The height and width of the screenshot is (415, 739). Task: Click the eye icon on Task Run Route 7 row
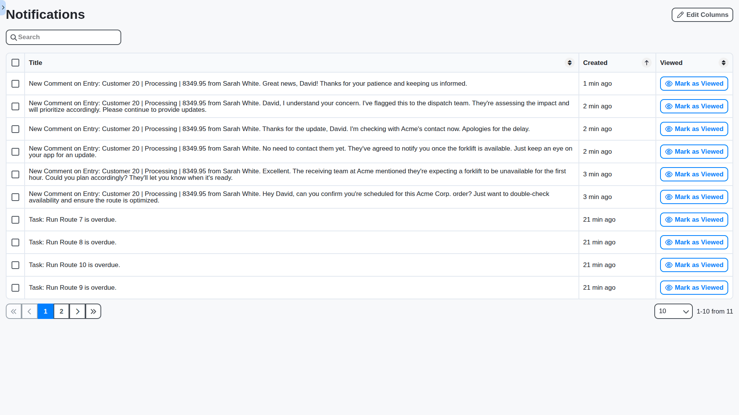point(669,219)
